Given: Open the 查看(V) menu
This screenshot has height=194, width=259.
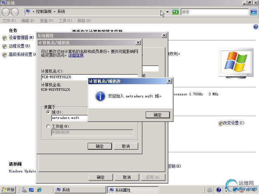Looking at the screenshot, I should tap(47, 21).
